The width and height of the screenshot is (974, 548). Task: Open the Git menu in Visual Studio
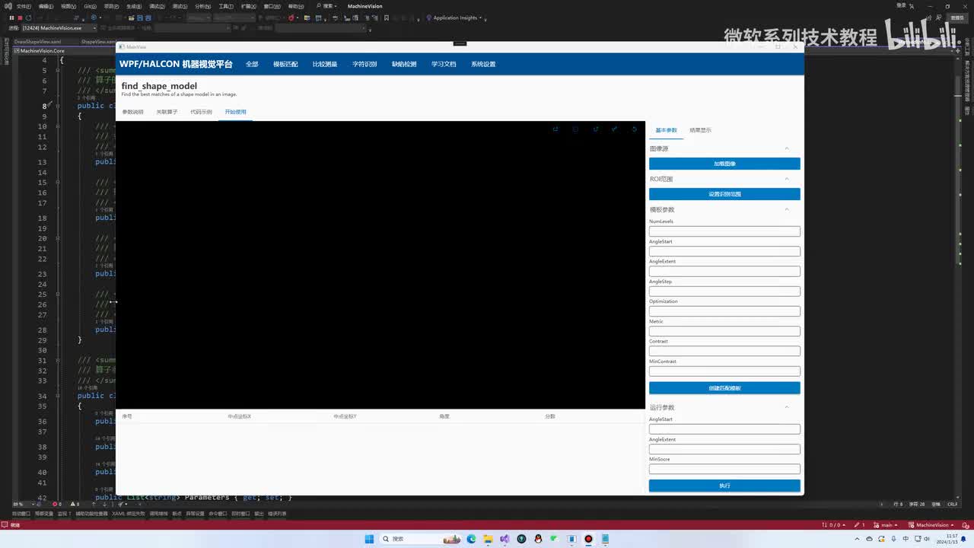90,6
